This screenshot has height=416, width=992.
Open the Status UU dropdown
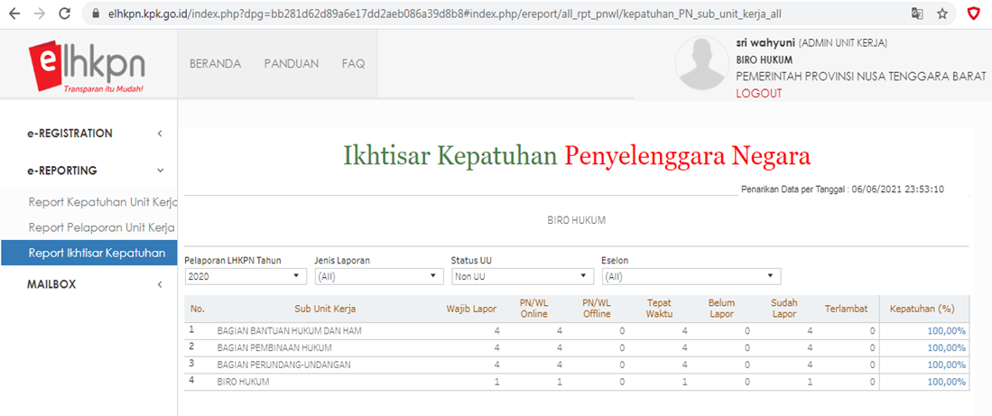pos(522,276)
